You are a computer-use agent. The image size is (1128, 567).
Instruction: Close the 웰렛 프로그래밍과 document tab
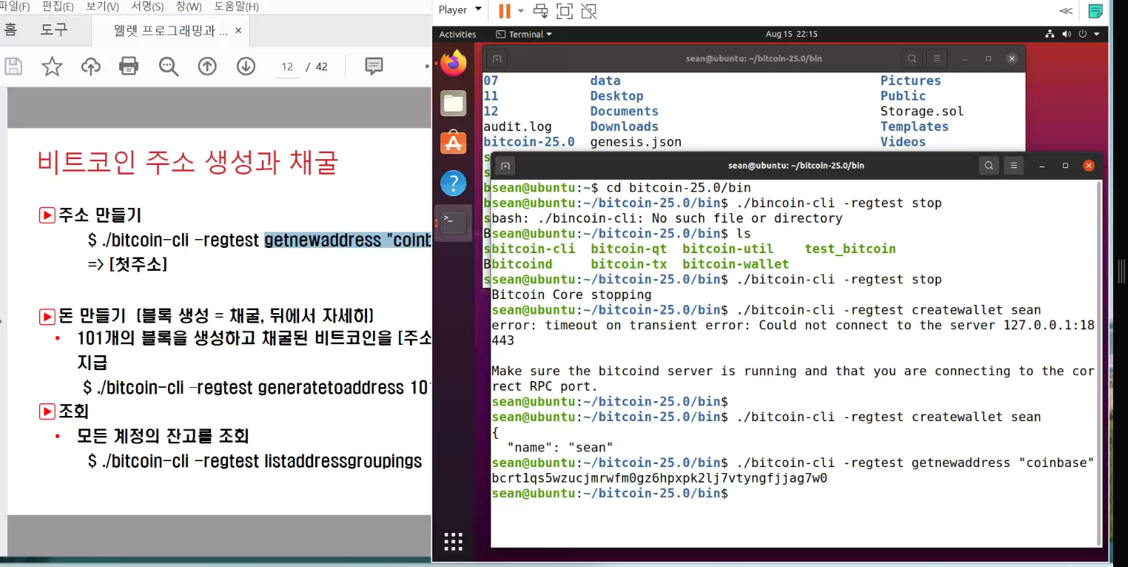click(x=238, y=30)
